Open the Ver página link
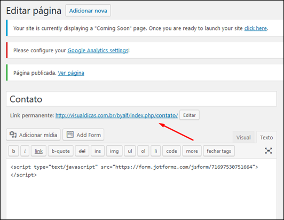Screen dimensions: 284x220 pos(71,73)
